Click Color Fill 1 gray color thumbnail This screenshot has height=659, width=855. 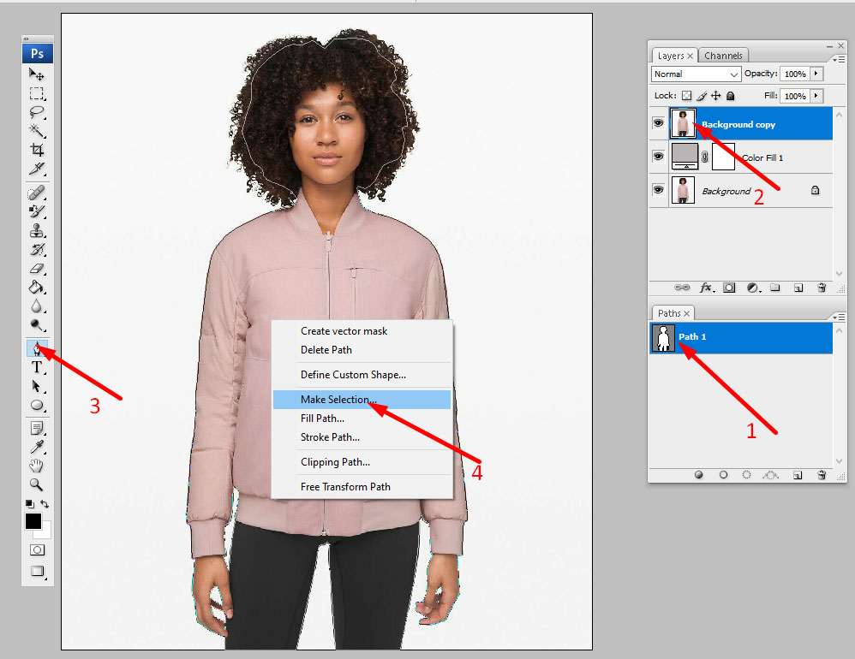[x=685, y=157]
